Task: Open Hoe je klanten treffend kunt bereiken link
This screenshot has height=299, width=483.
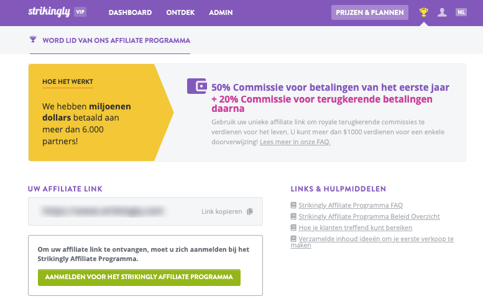Action: [x=355, y=228]
